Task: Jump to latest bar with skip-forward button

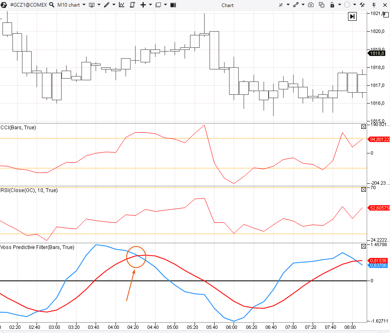Action: 352,16
